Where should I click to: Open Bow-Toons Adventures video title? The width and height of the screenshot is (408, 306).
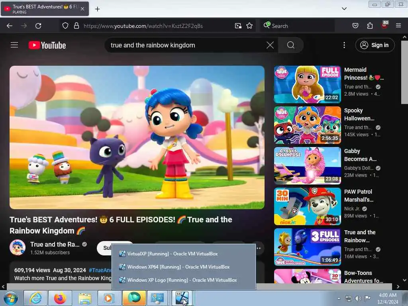click(363, 277)
